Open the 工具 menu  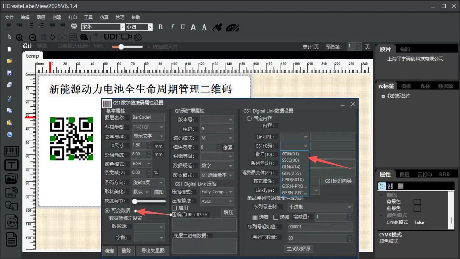point(88,17)
